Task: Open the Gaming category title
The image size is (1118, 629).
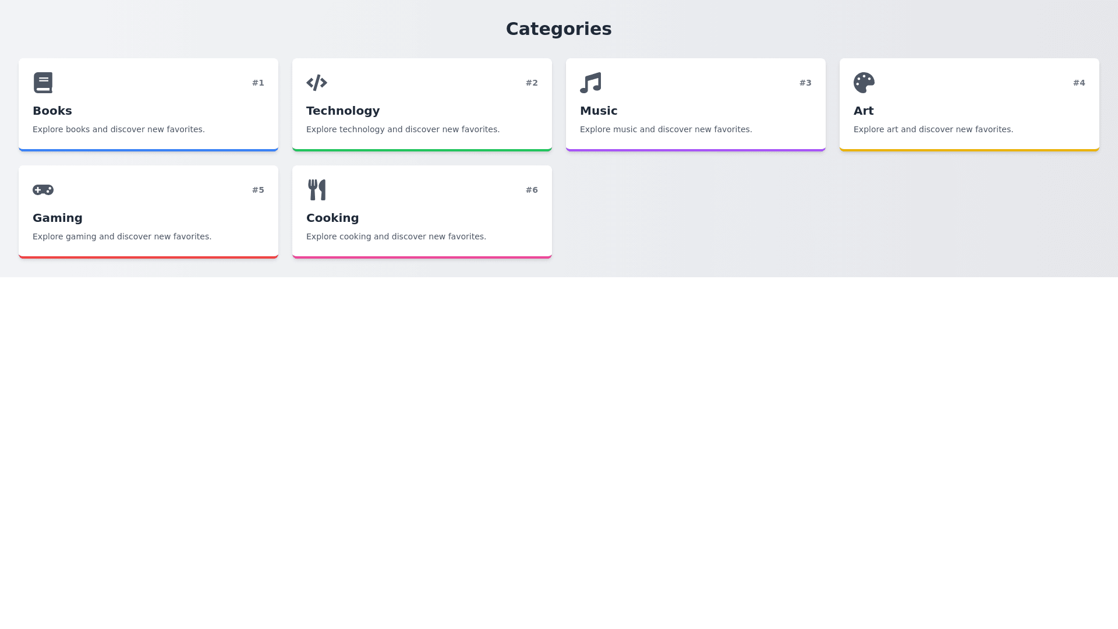Action: click(x=58, y=218)
